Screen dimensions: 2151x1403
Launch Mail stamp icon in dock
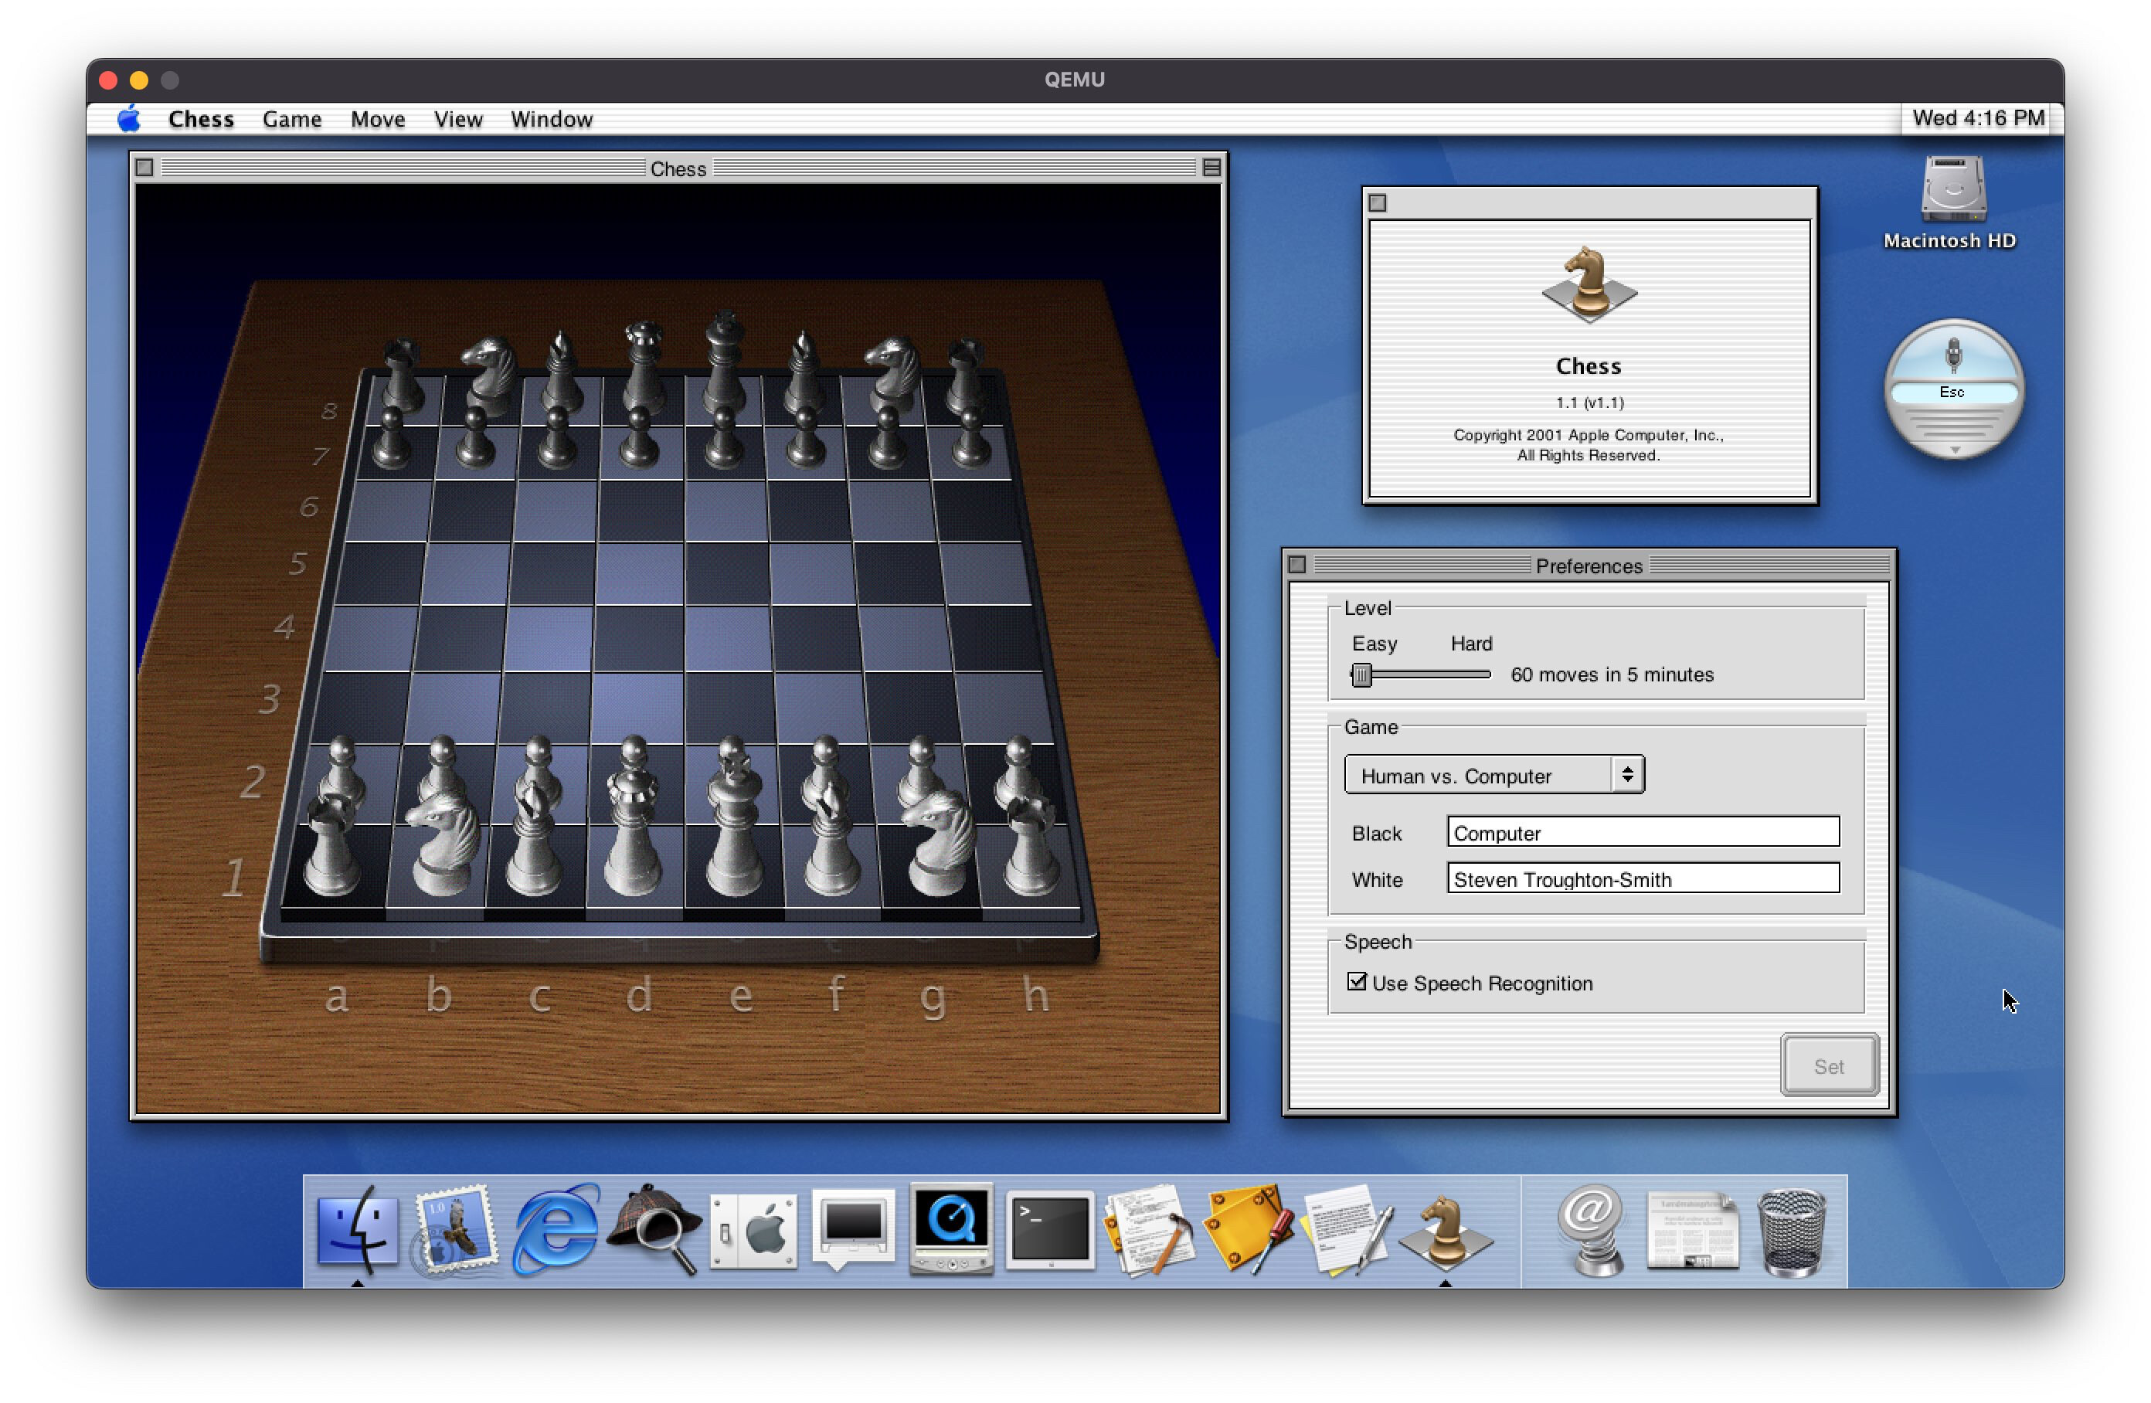[x=454, y=1231]
